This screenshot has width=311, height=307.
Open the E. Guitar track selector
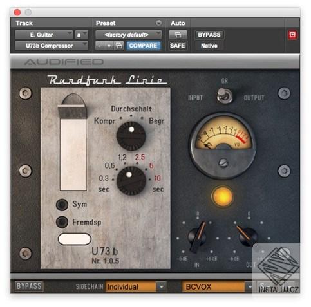(x=44, y=35)
